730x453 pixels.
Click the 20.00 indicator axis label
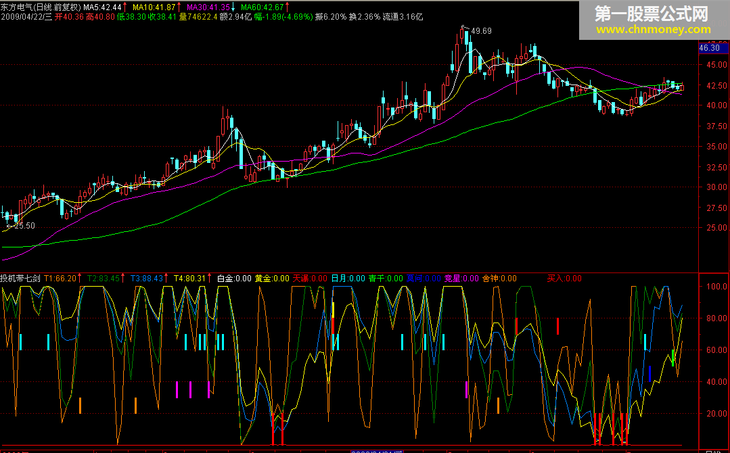click(717, 414)
